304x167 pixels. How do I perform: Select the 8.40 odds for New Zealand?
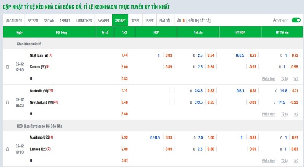pyautogui.click(x=125, y=102)
